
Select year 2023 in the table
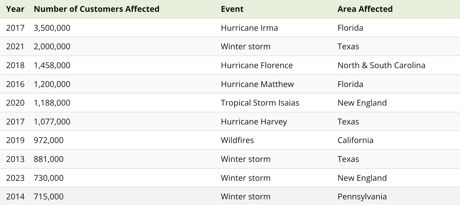tap(15, 178)
